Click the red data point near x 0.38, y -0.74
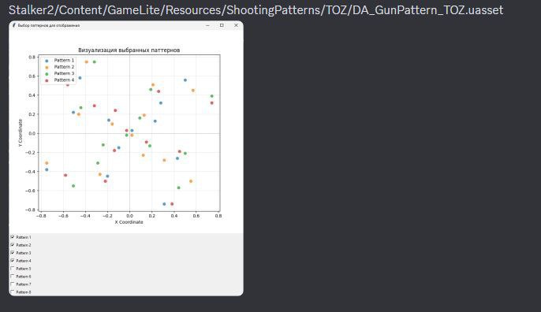The width and height of the screenshot is (541, 312). (172, 204)
